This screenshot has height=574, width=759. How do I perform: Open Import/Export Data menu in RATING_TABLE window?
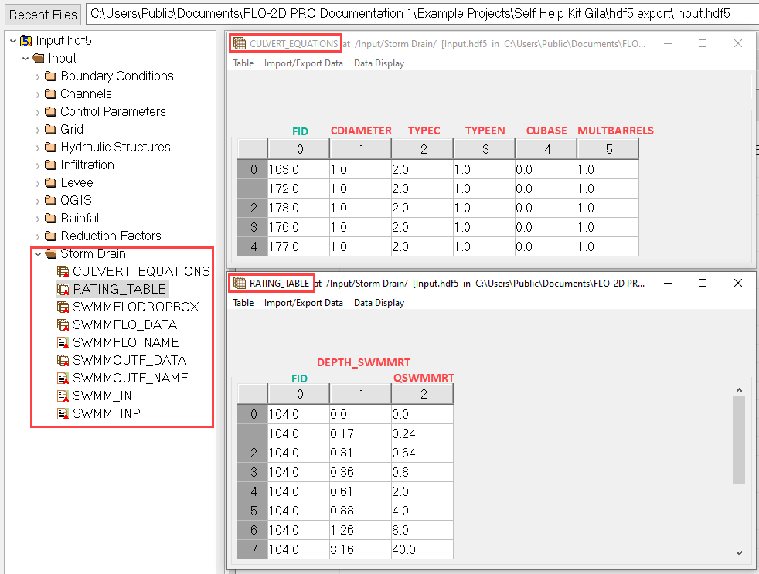[303, 303]
